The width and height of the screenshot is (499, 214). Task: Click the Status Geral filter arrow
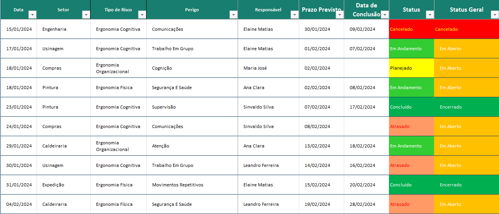[x=495, y=15]
